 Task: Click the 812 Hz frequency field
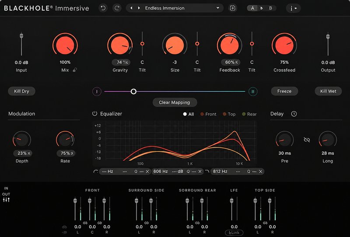point(220,172)
